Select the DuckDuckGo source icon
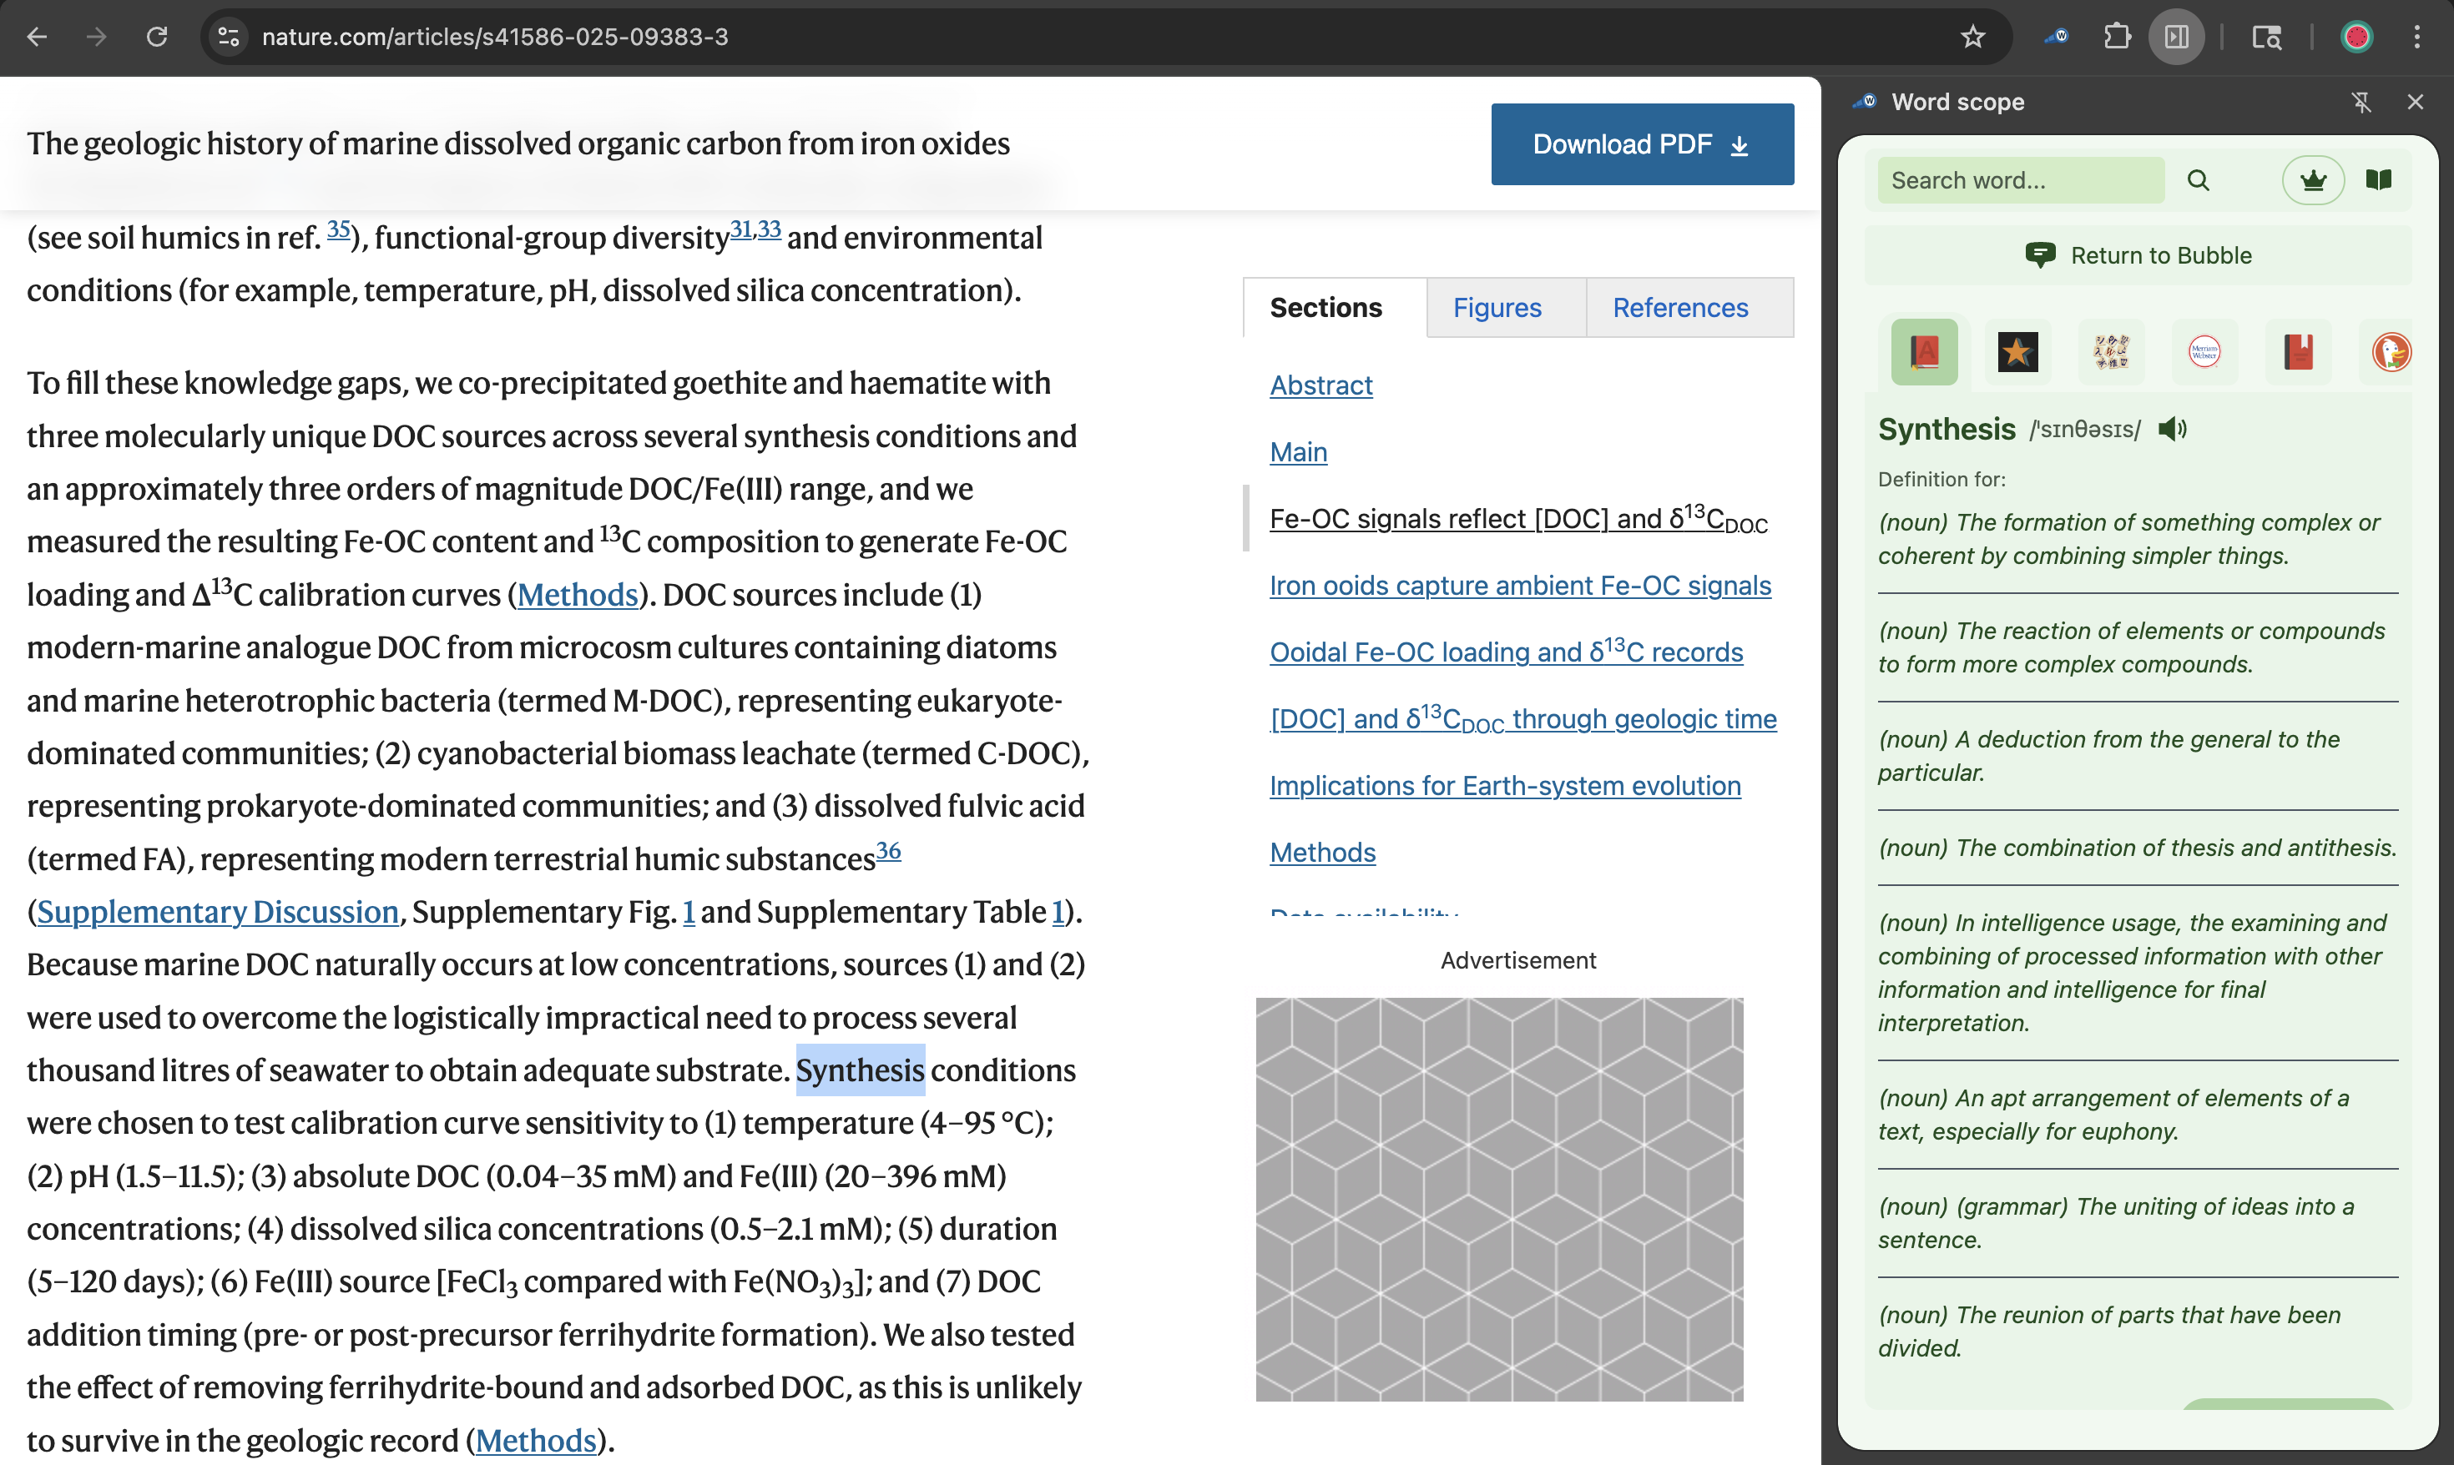The width and height of the screenshot is (2454, 1465). (x=2390, y=351)
